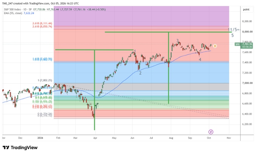
Task: Select wave label 3 above the August high
Action: (x=178, y=41)
